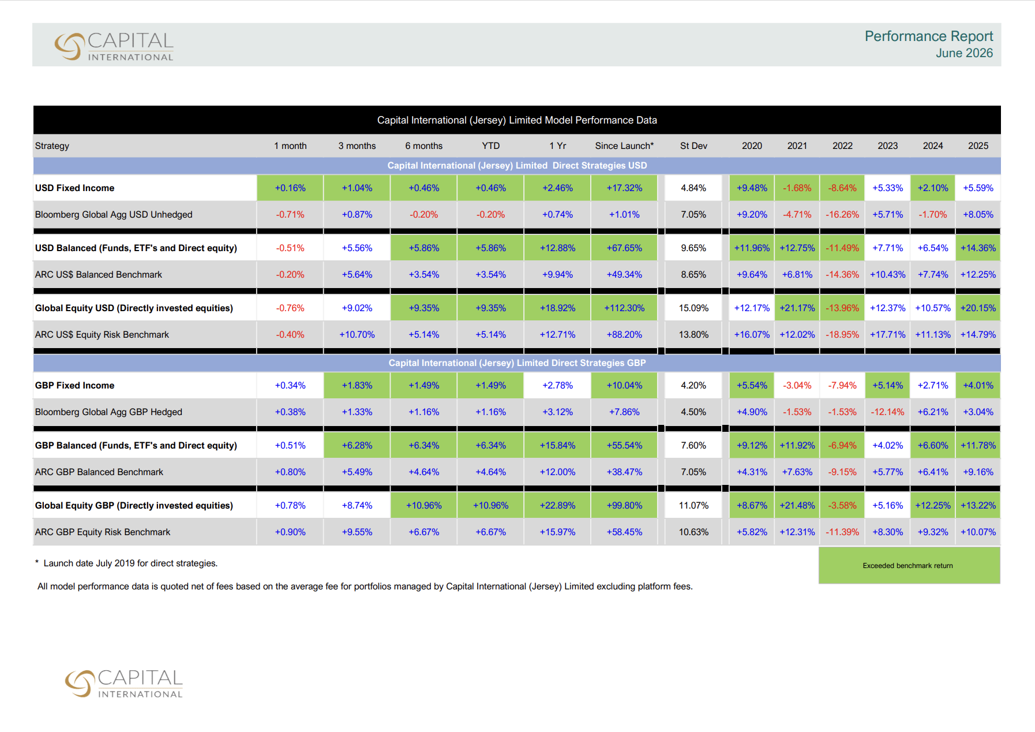Screen dimensions: 1035x732
Task: Click the 'Direct Strategies USD' section band
Action: pos(517,166)
